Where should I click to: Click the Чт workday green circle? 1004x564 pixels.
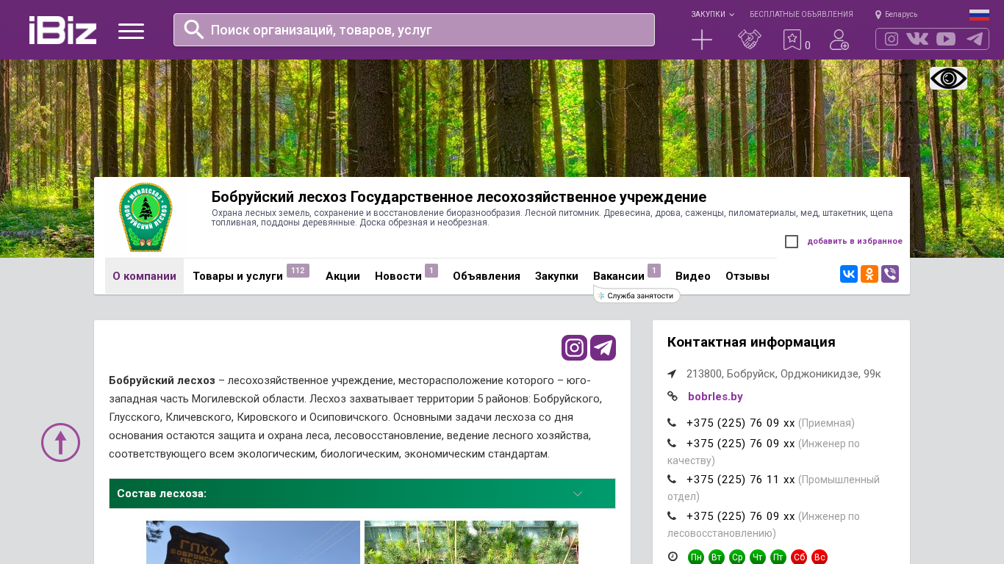point(758,557)
